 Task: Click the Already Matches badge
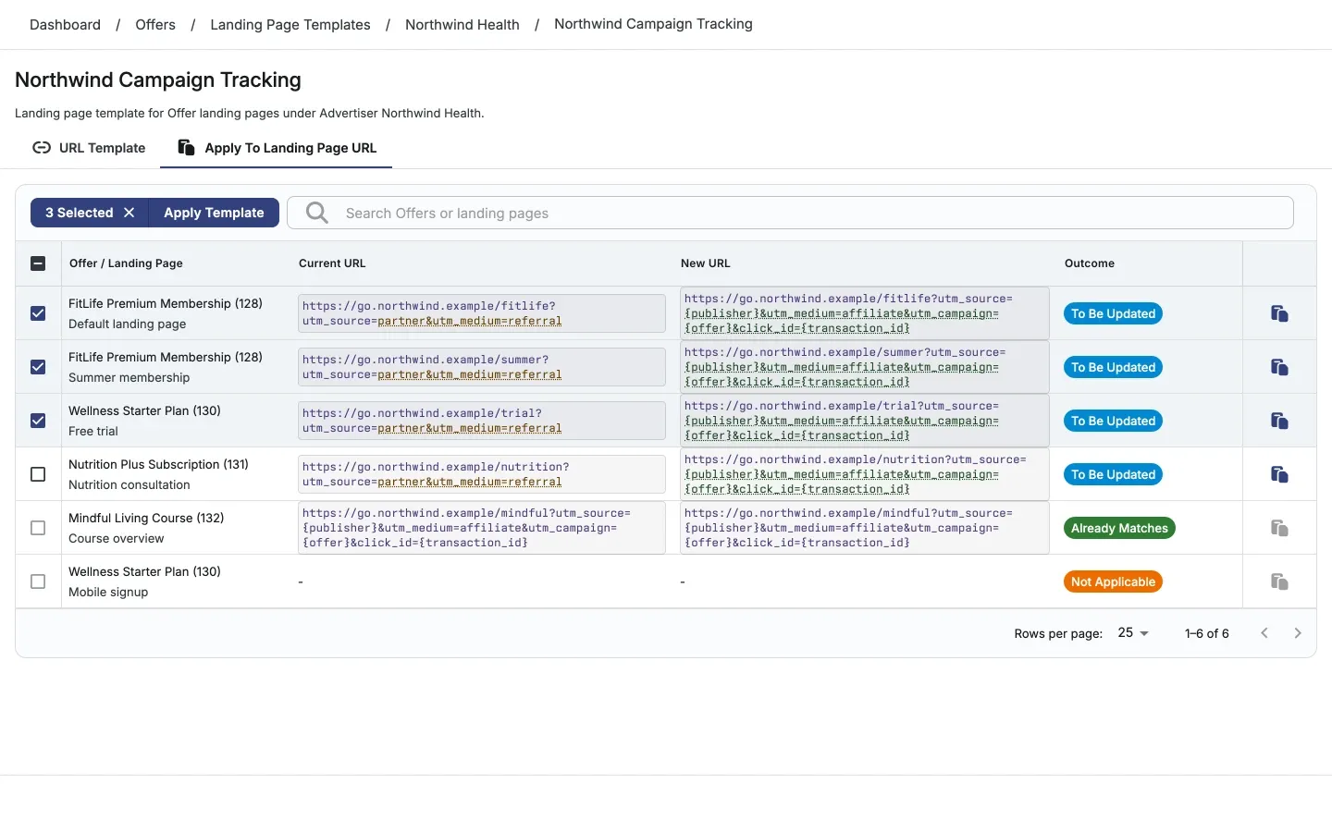coord(1119,528)
